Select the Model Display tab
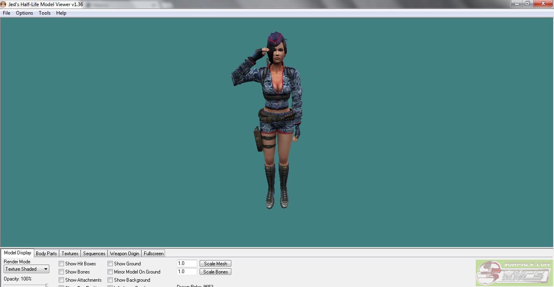 (18, 253)
